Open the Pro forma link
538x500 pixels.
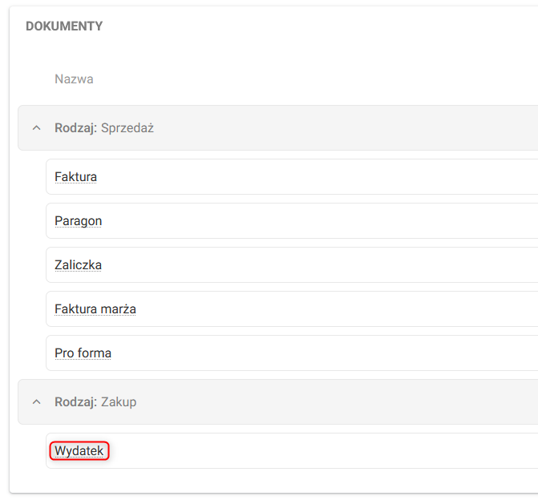click(x=83, y=353)
